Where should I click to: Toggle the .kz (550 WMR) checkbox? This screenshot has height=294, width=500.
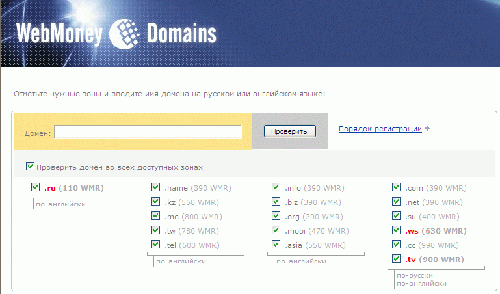click(x=155, y=201)
